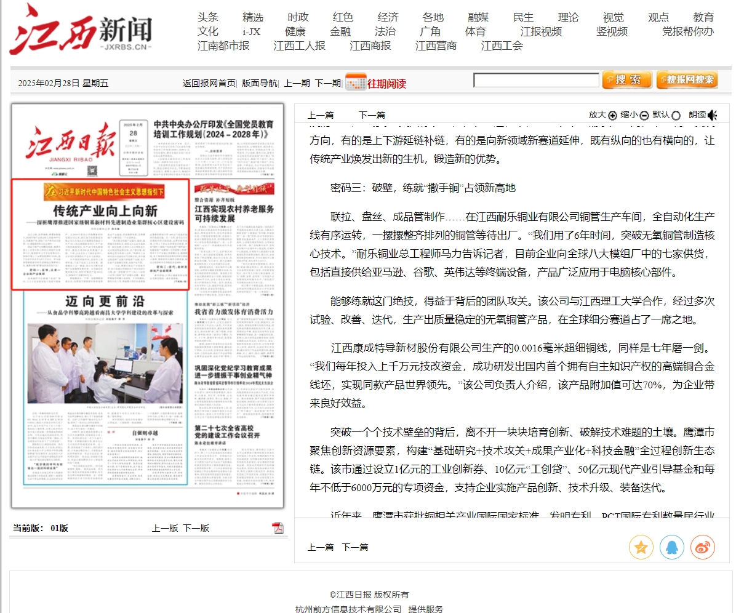Open the 往期阅读 calendar archive
Screen dimensions: 736x613
click(375, 83)
